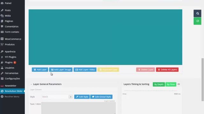This screenshot has width=204, height=114.
Task: Click the YIT Plugins icon
Action: (2, 57)
